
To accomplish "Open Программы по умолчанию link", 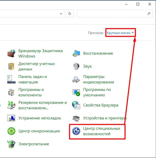I will pyautogui.click(x=97, y=92).
